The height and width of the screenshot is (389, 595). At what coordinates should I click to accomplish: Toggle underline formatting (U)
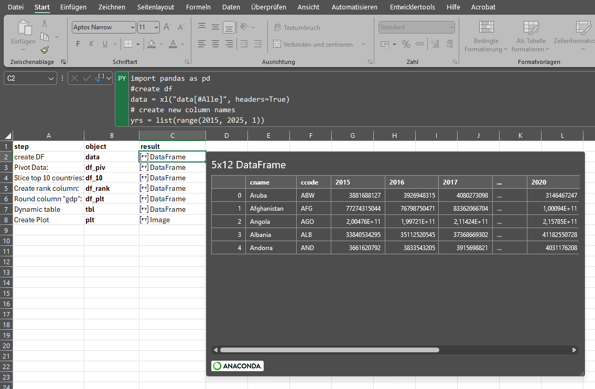point(105,44)
